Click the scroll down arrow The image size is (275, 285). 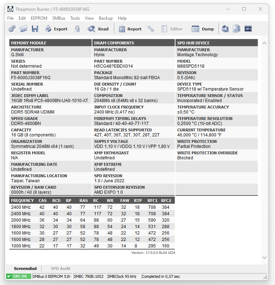pyautogui.click(x=265, y=257)
